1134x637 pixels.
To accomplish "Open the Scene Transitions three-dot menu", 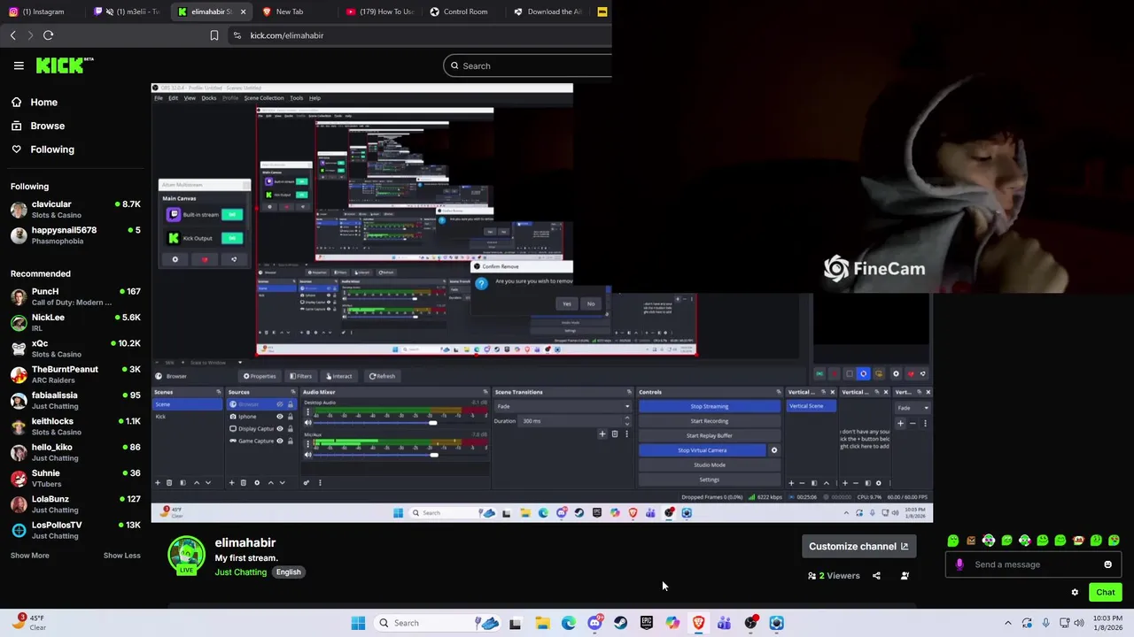I will tap(626, 434).
